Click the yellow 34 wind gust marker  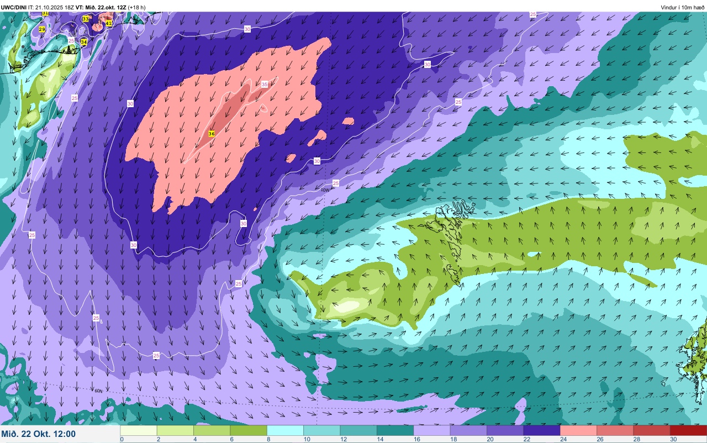click(x=84, y=42)
